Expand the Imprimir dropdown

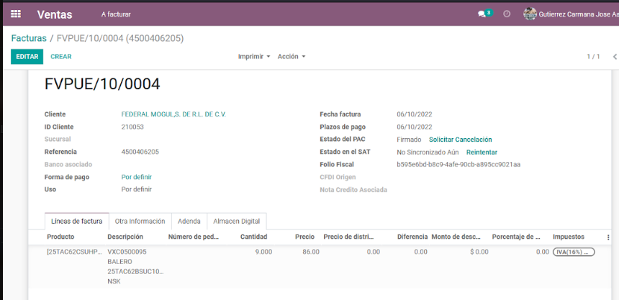coord(254,56)
